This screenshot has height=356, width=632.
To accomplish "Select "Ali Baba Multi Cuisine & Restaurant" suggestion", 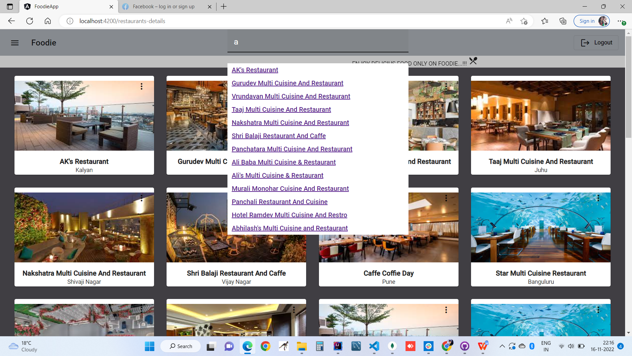I will (x=284, y=162).
